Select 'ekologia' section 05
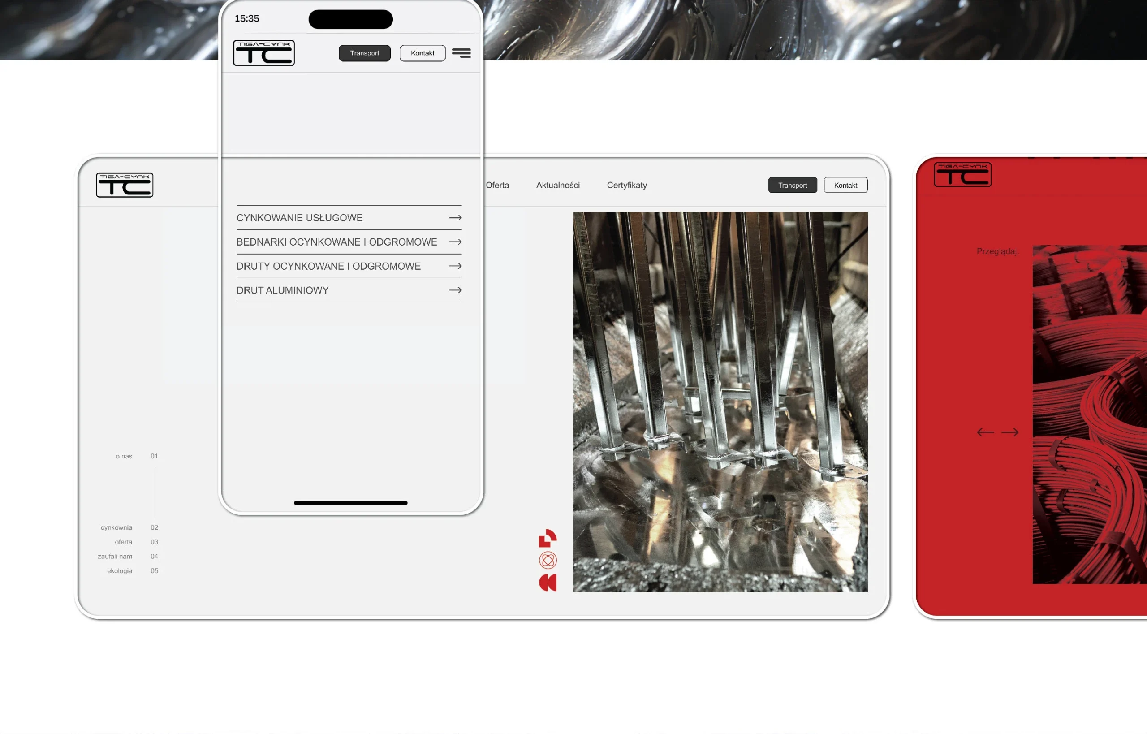Image resolution: width=1147 pixels, height=734 pixels. click(x=133, y=570)
